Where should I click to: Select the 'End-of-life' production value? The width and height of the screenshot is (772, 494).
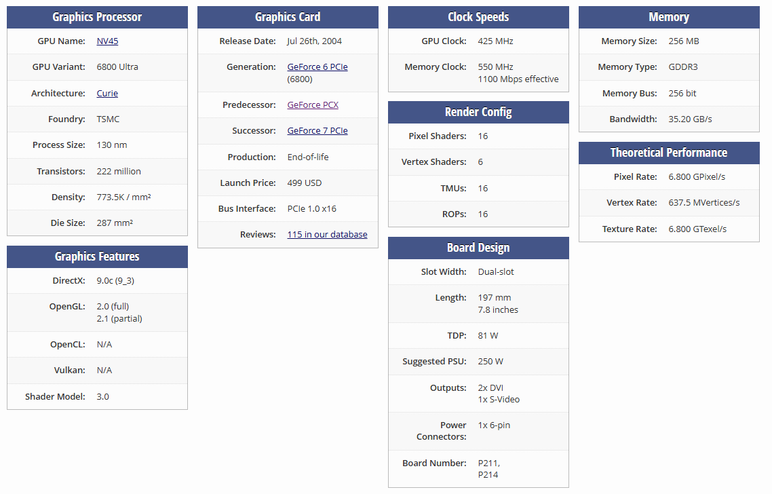(308, 157)
